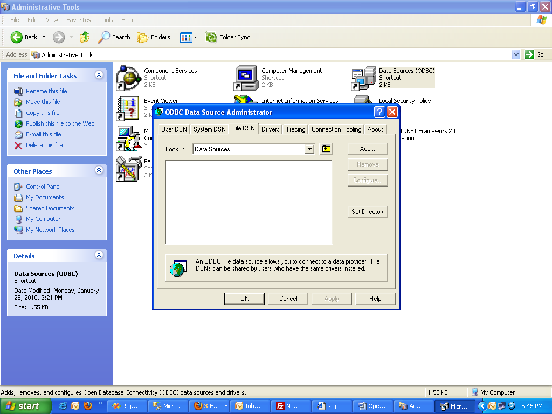The width and height of the screenshot is (552, 414).
Task: Switch to the FileZilla taskbar button
Action: [291, 406]
